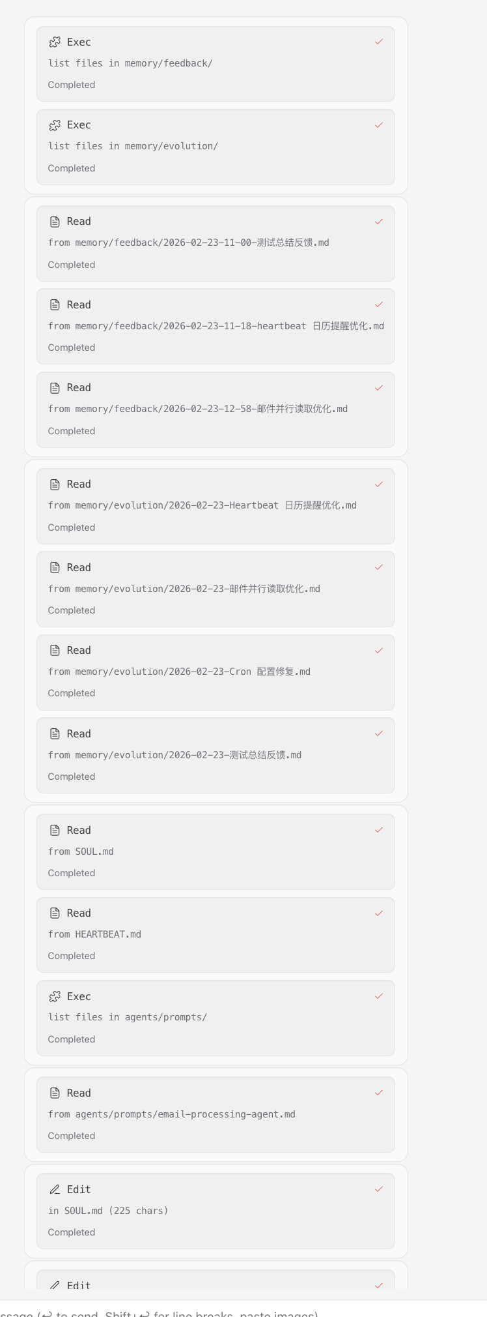This screenshot has width=487, height=1317.
Task: Open the evolution 测试总结反馈.md Read entry
Action: (216, 755)
